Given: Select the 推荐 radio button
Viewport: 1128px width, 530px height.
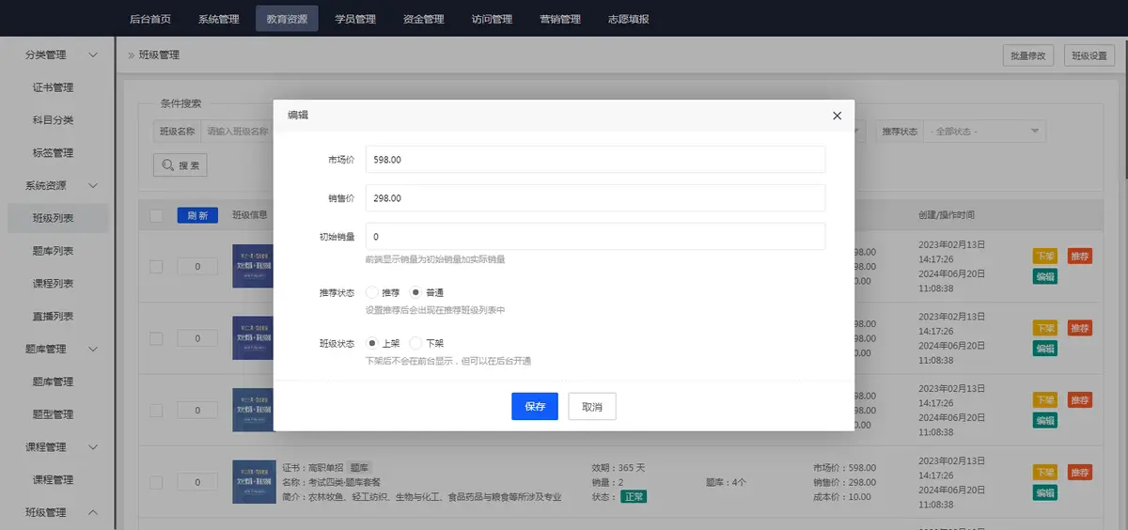Looking at the screenshot, I should 372,293.
